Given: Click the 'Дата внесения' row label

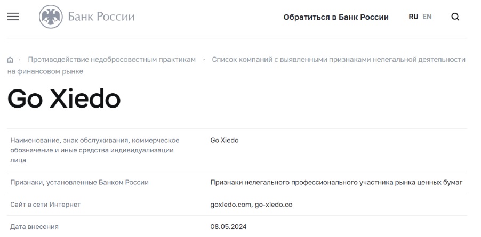Looking at the screenshot, I should [x=35, y=227].
